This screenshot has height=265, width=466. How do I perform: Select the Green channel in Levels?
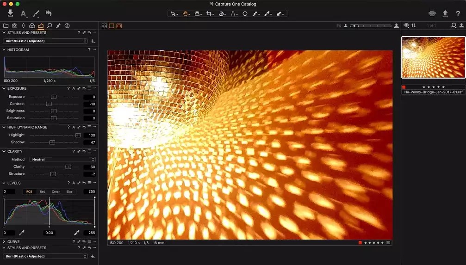[56, 191]
